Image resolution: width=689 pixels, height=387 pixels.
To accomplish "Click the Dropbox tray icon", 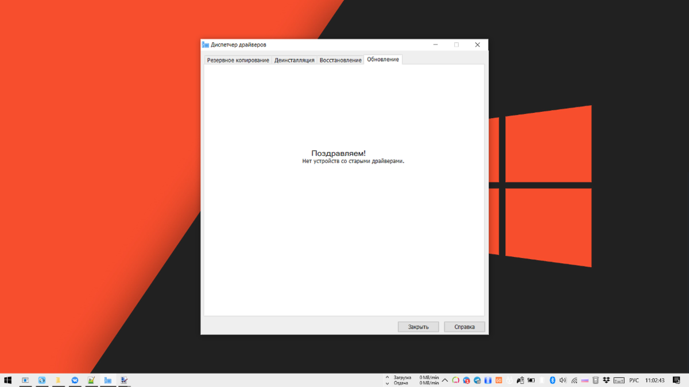I will tap(606, 380).
